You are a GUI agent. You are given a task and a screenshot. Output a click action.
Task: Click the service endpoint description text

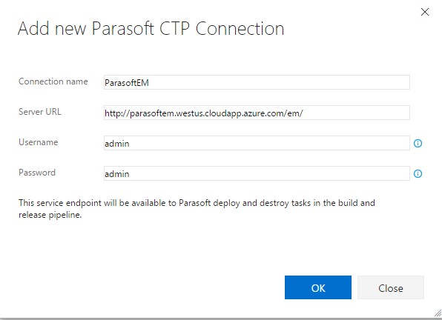[197, 209]
